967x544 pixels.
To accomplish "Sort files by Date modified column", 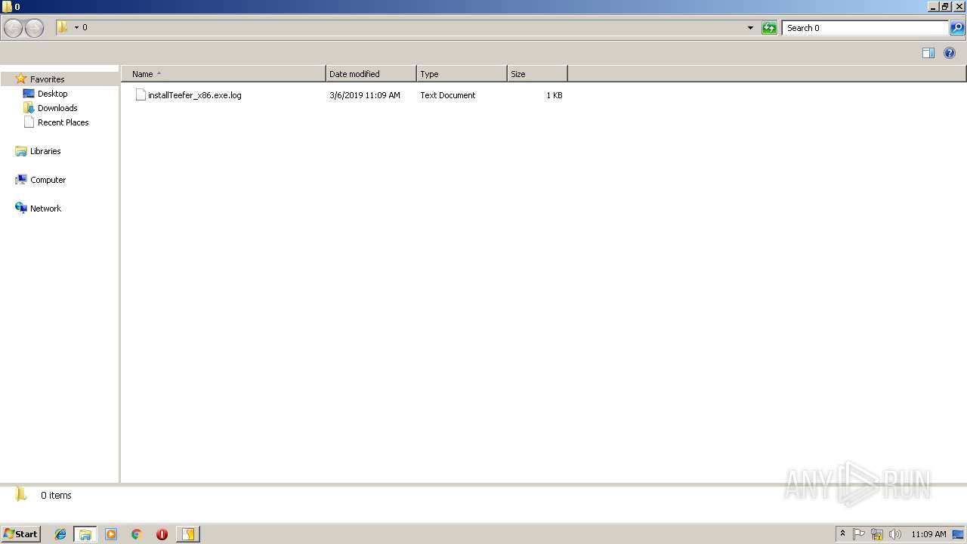I will [371, 74].
